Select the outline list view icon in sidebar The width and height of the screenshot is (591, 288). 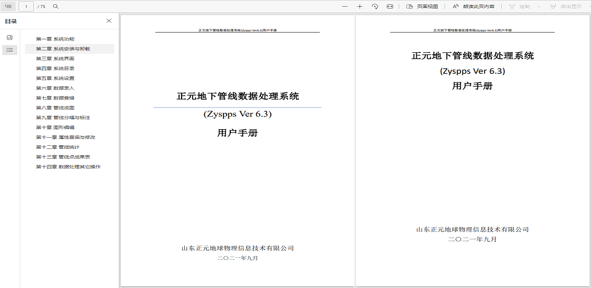9,49
